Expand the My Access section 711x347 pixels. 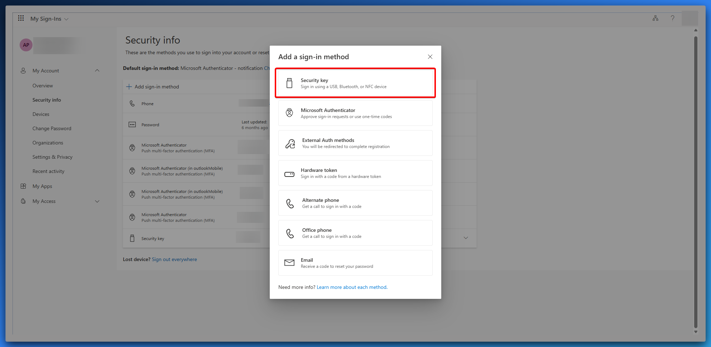(x=97, y=201)
